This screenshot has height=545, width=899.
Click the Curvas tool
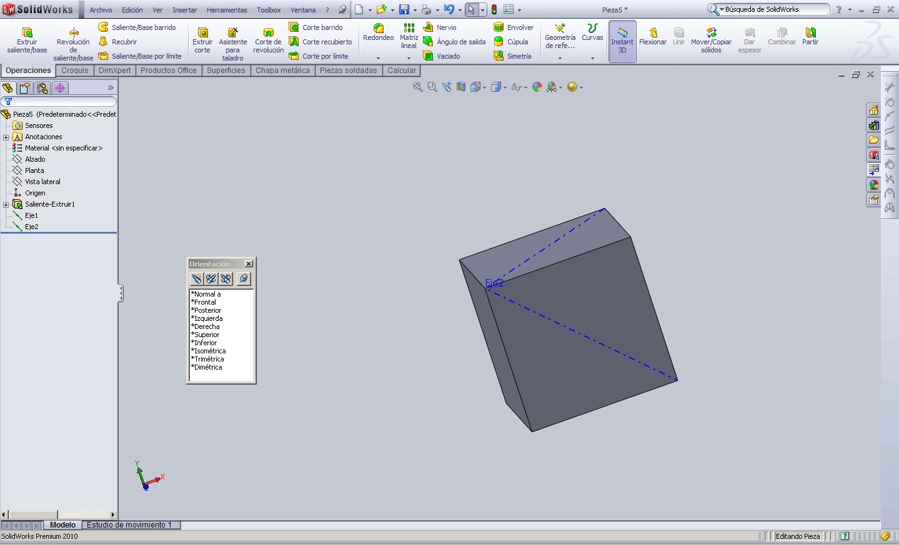(592, 32)
